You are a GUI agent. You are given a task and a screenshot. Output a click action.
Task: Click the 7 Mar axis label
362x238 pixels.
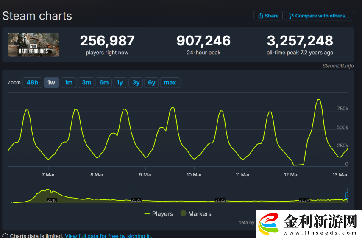click(x=48, y=175)
